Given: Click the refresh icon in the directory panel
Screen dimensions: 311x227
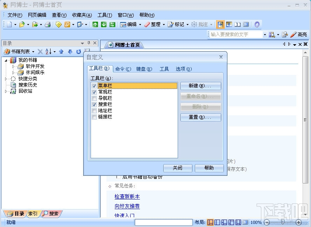Looking at the screenshot, I should click(79, 52).
